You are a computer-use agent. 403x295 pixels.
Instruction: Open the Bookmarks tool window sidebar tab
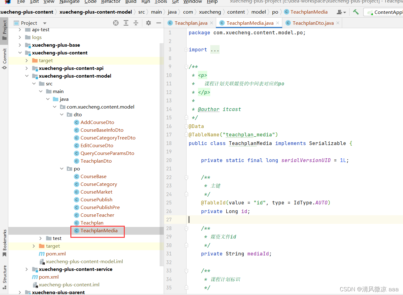point(4,243)
